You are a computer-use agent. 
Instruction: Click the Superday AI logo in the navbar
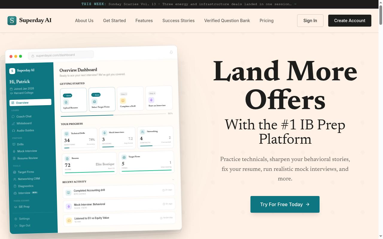(x=29, y=21)
